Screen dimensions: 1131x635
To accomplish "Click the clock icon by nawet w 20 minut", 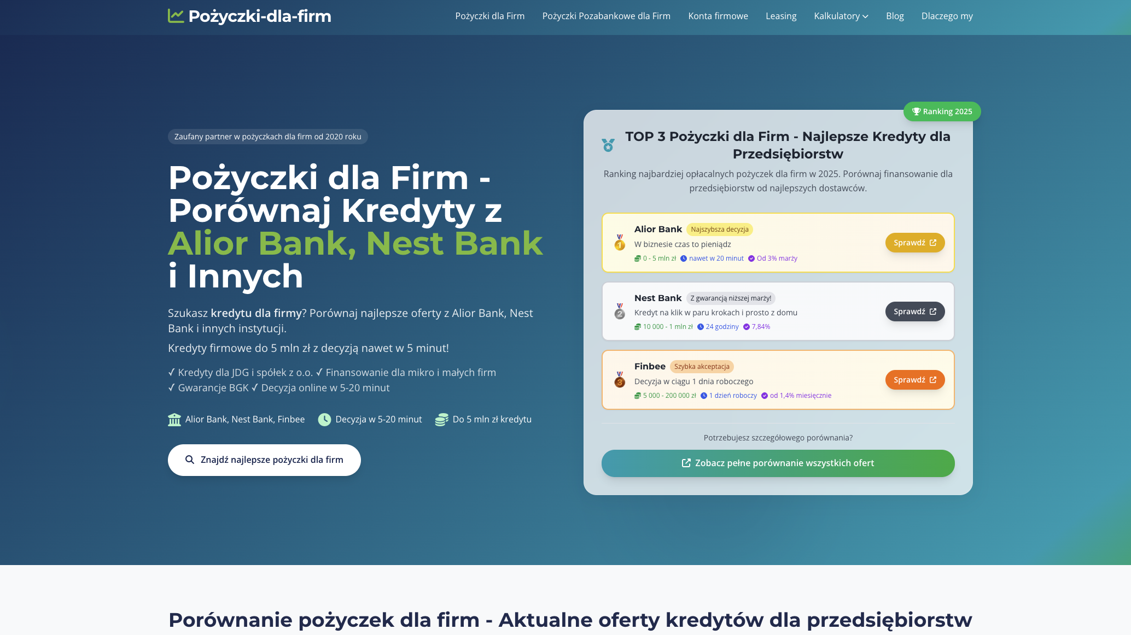I will pos(684,258).
